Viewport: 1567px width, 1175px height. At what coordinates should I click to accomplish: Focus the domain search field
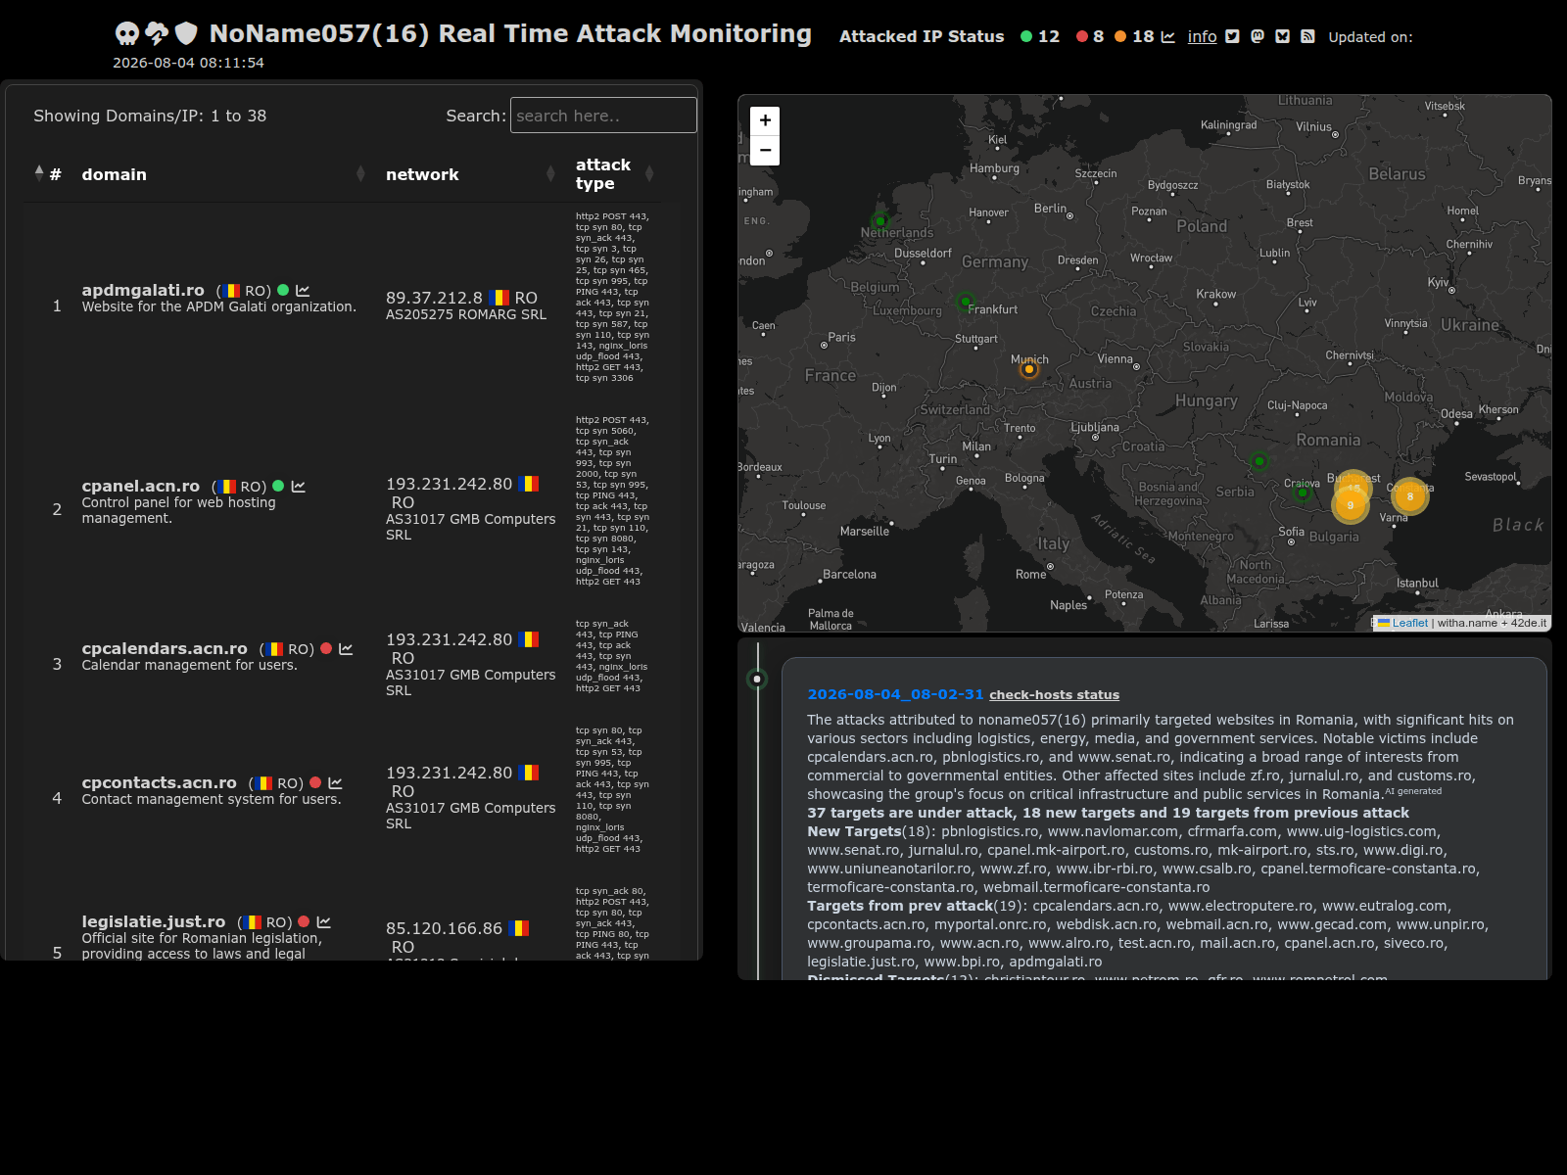coord(603,116)
